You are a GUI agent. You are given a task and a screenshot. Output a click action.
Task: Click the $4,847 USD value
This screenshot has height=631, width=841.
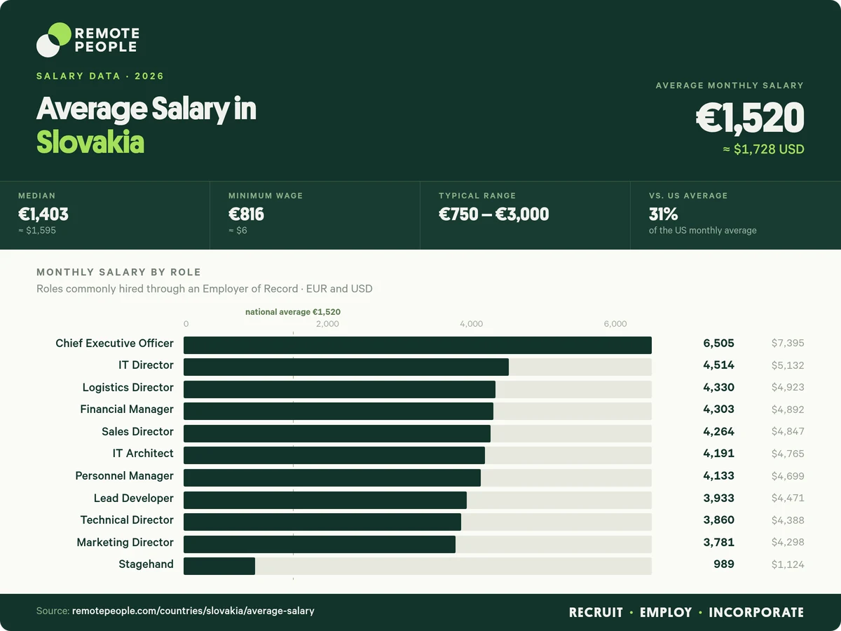788,432
